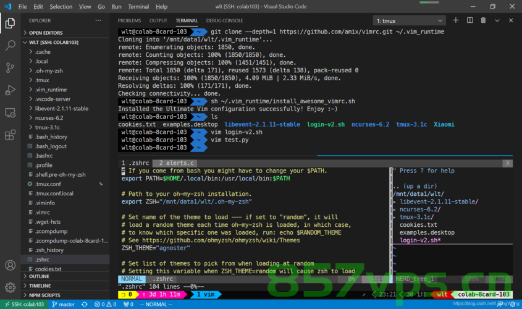Open tmux-3.1c/ in NERDTree pane

click(416, 217)
